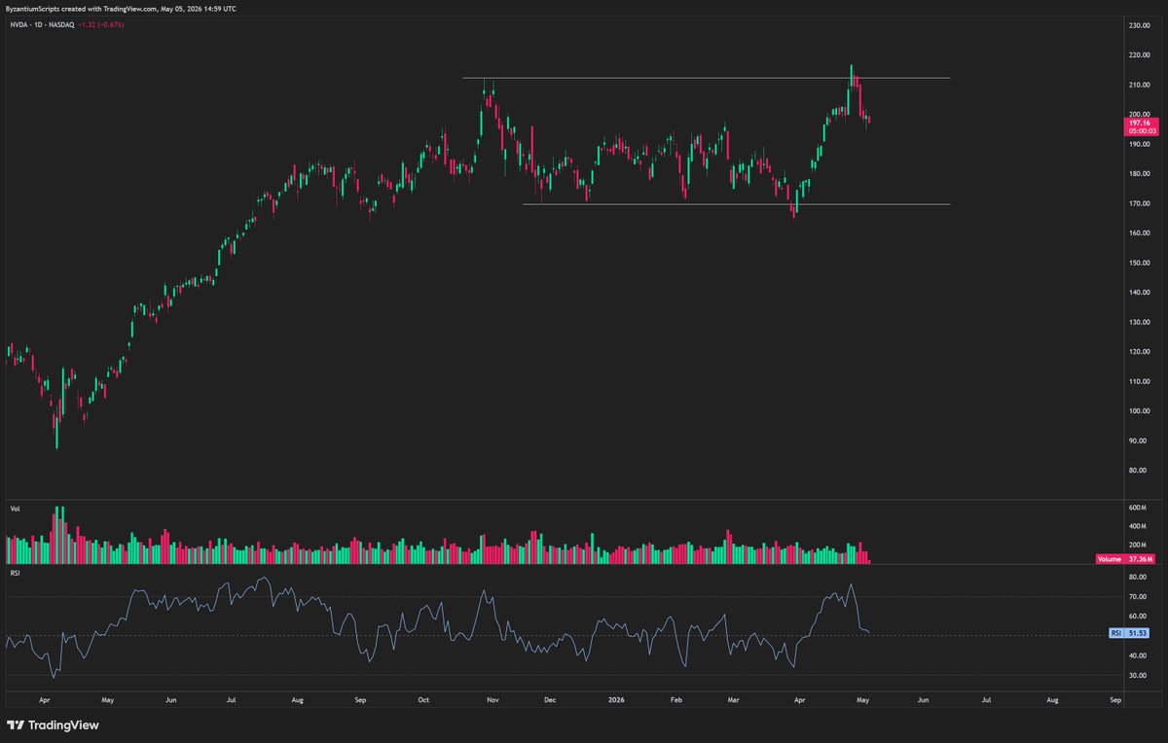
Task: Click 600 M on the volume axis
Action: point(1140,508)
